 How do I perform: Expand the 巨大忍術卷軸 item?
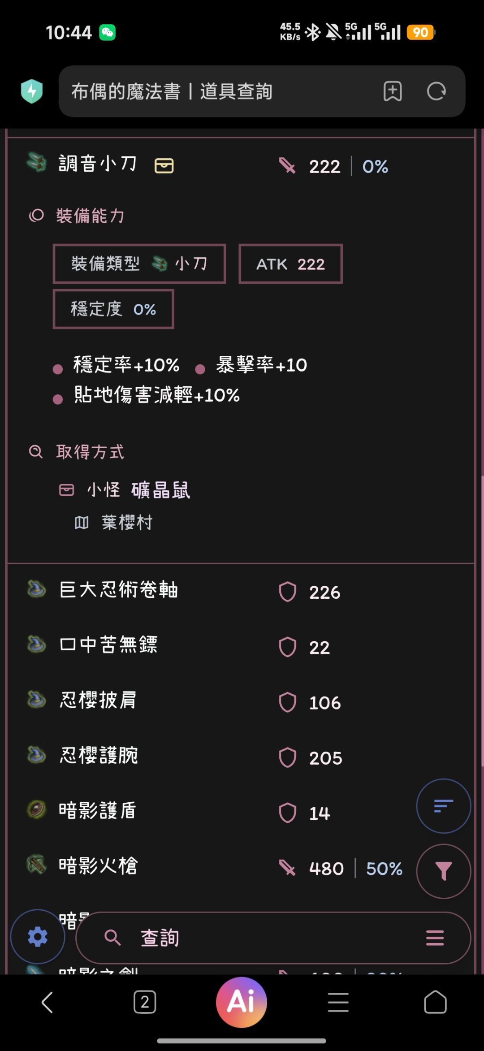[241, 591]
